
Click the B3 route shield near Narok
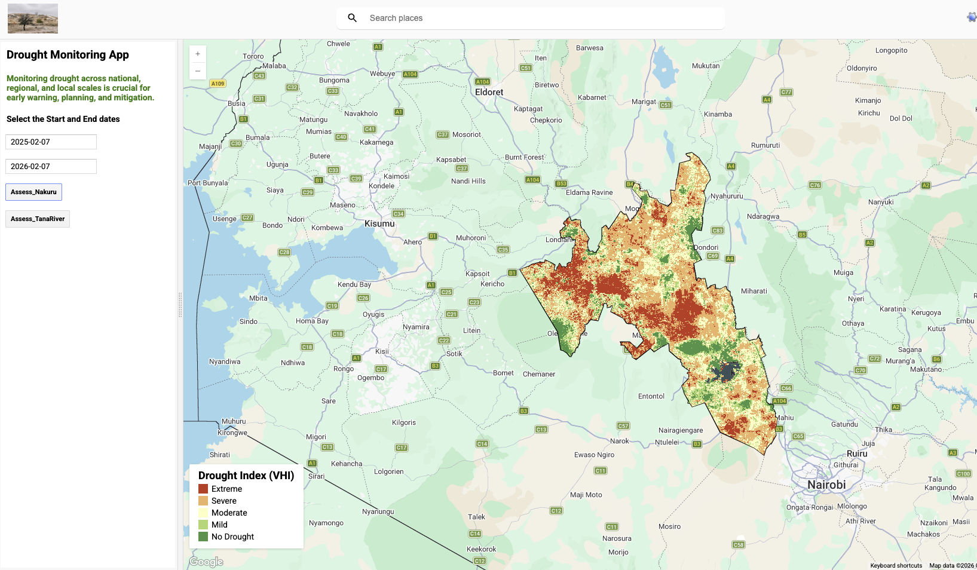(697, 444)
